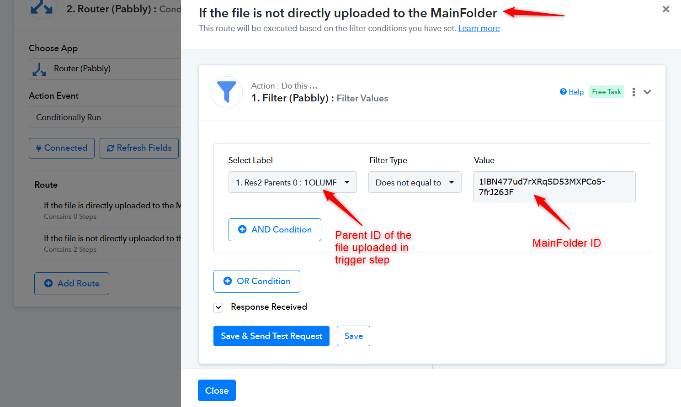Click the plus icon on OR Condition

[x=228, y=281]
